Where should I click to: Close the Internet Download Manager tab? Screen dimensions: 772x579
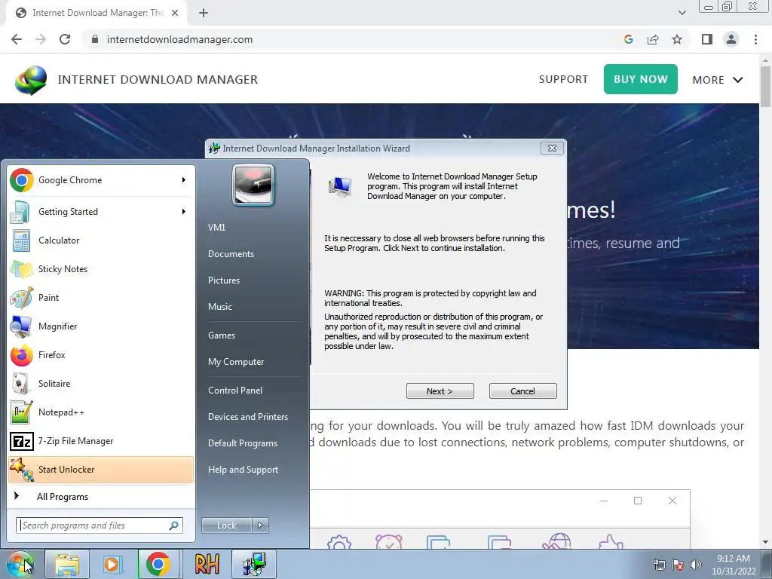pyautogui.click(x=175, y=13)
